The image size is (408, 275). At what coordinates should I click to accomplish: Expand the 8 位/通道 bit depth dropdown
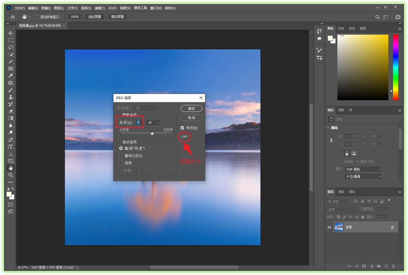coord(363,177)
